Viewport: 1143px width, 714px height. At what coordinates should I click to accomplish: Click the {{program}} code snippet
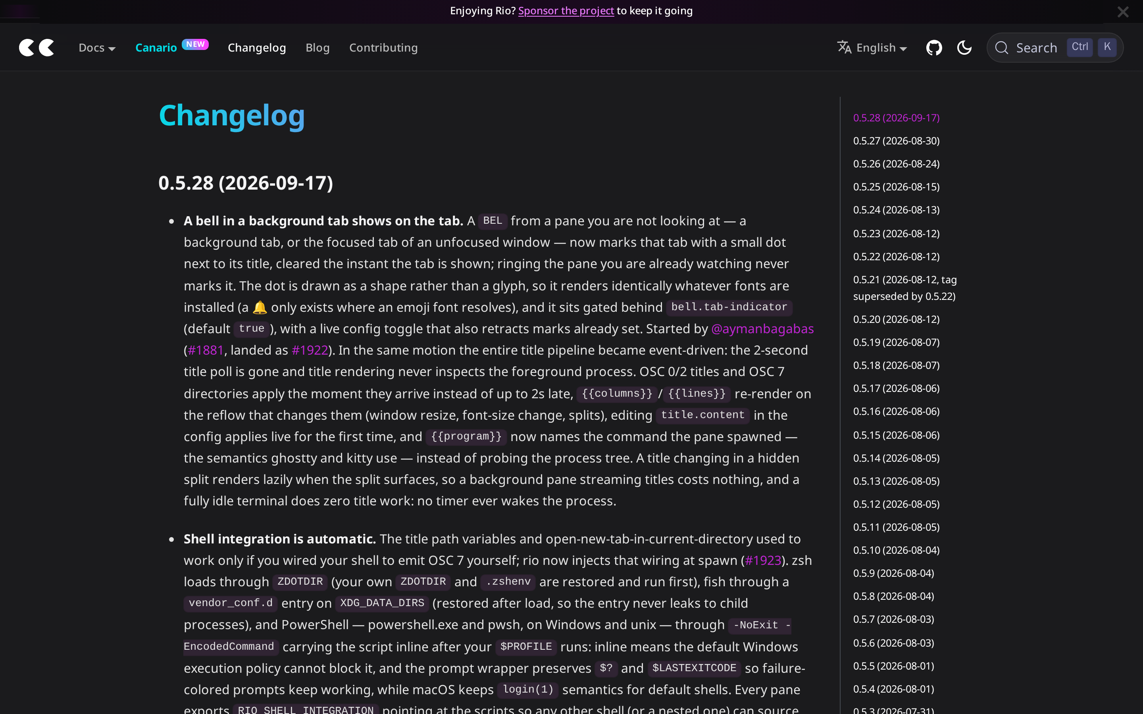466,436
